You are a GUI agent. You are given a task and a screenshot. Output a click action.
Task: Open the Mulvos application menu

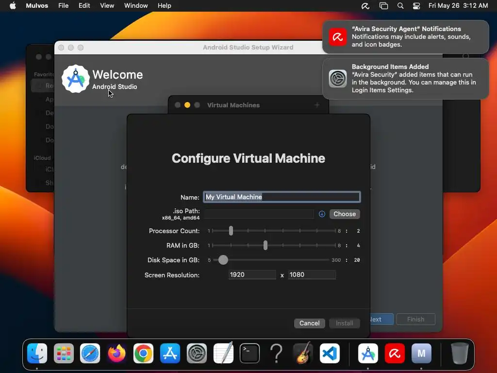point(37,6)
